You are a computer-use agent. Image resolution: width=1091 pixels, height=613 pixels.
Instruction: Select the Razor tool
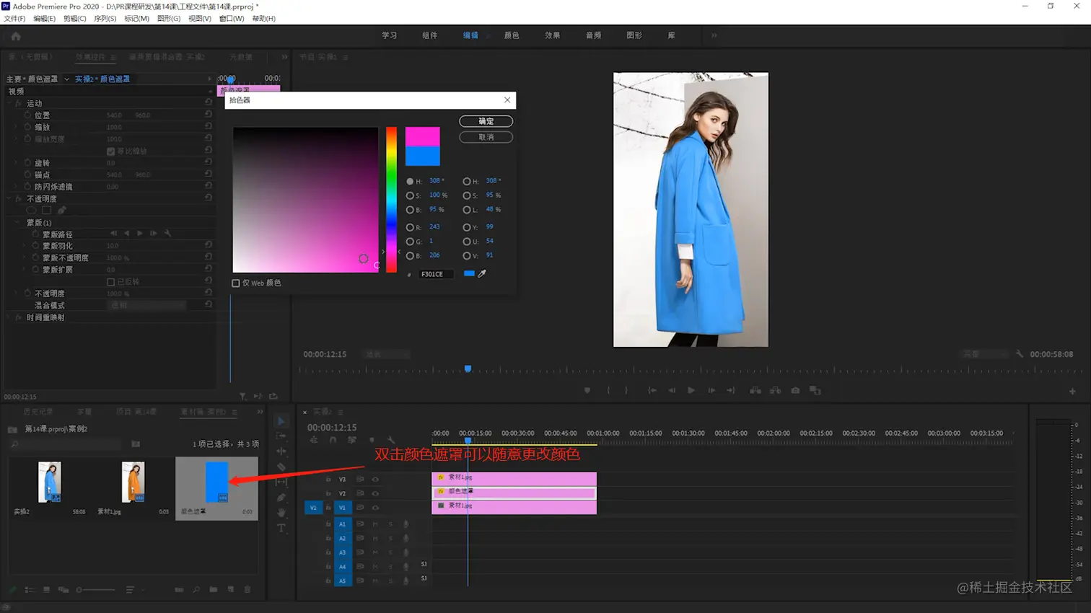pyautogui.click(x=281, y=467)
